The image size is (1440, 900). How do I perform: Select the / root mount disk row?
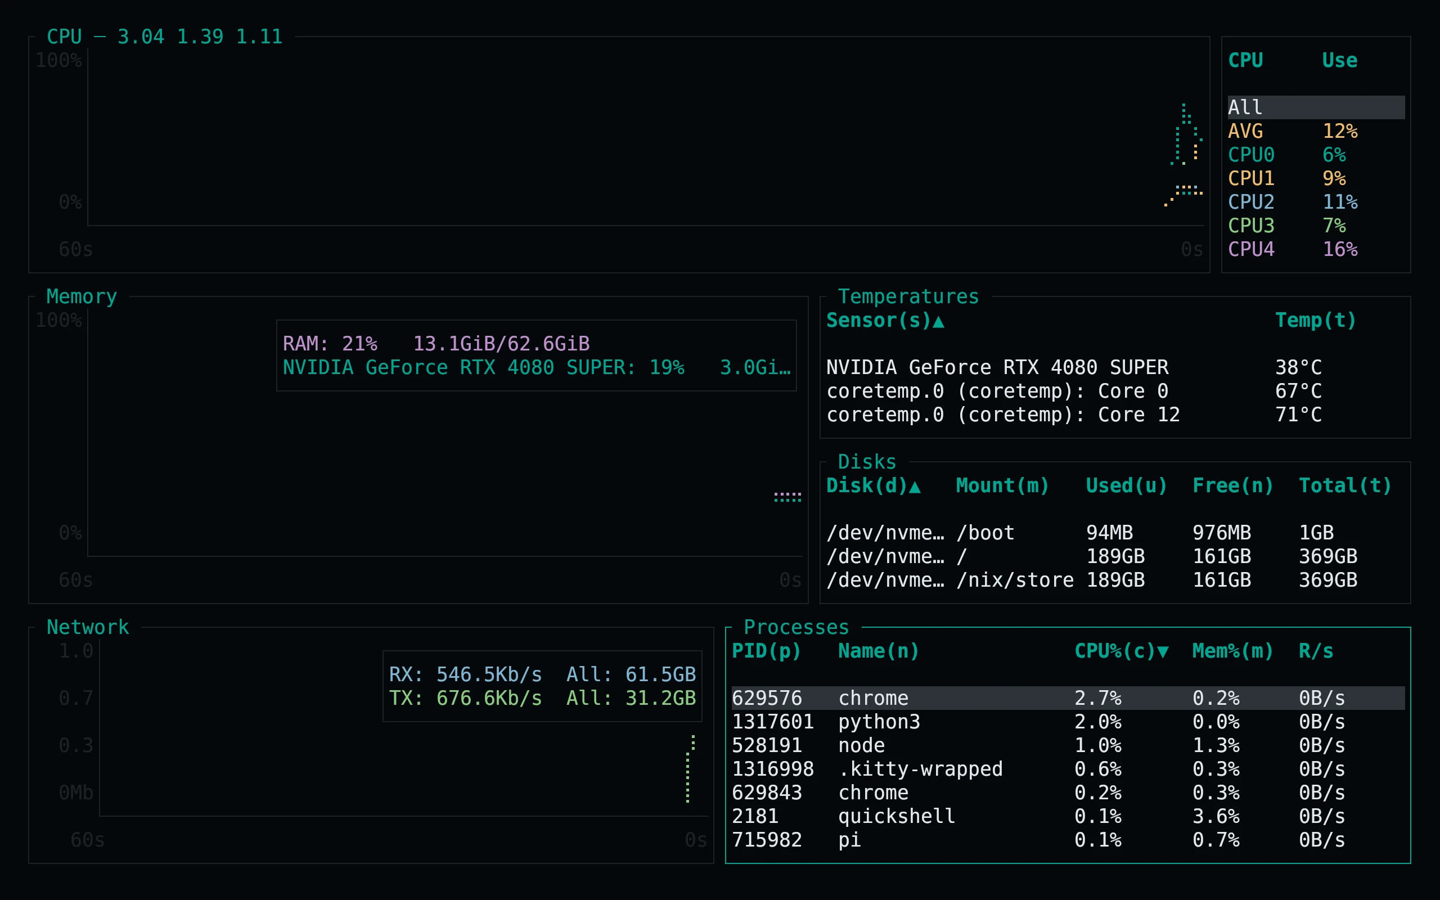[1115, 556]
